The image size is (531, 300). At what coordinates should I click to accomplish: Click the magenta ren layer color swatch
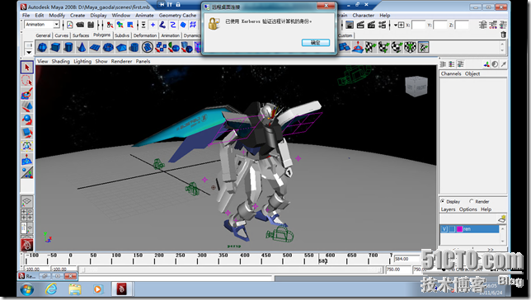(459, 229)
